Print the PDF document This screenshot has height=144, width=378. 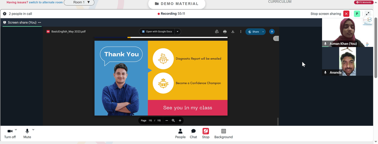point(225,32)
